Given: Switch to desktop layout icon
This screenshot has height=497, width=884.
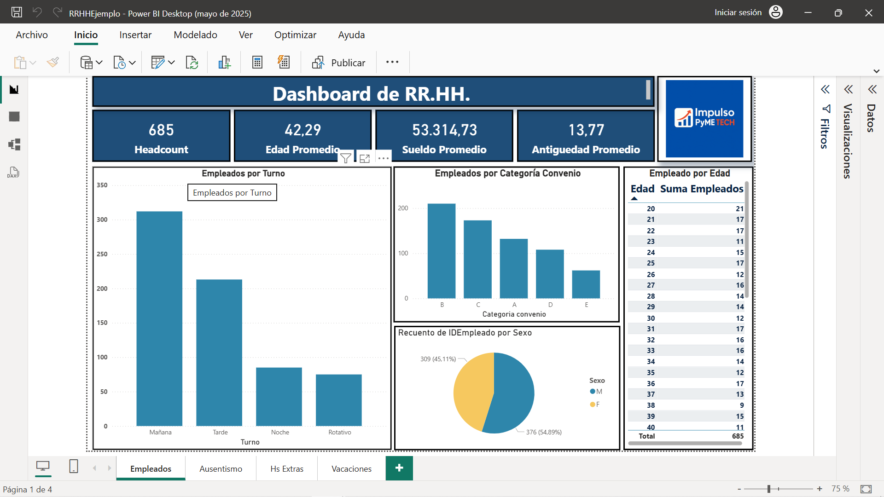Looking at the screenshot, I should point(43,466).
